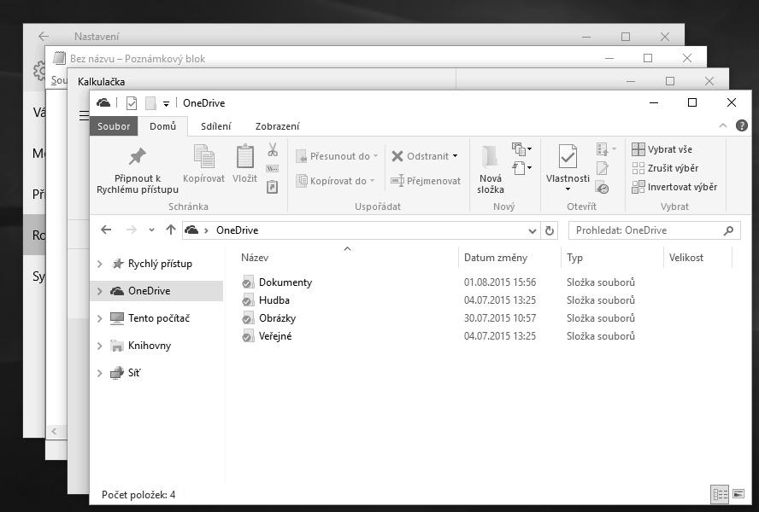Image resolution: width=759 pixels, height=512 pixels.
Task: Click the scissors Cut icon
Action: [x=273, y=149]
